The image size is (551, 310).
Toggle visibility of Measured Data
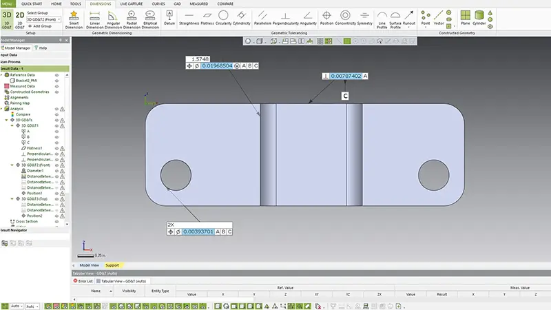pyautogui.click(x=57, y=86)
